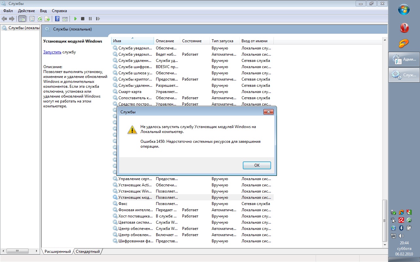The width and height of the screenshot is (420, 262).
Task: Open Help with the blue question-mark icon
Action: (57, 19)
